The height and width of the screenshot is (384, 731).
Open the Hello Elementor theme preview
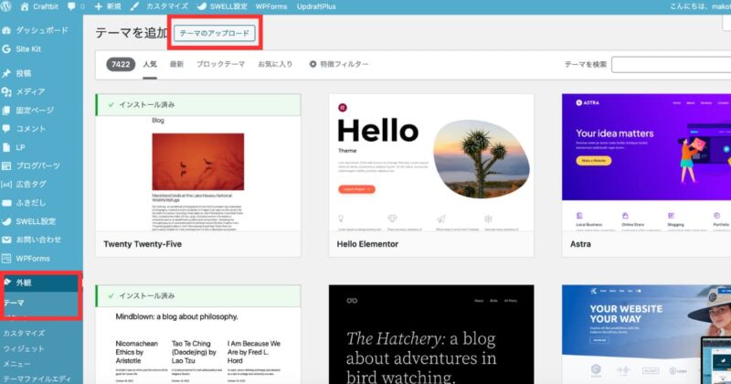point(431,163)
